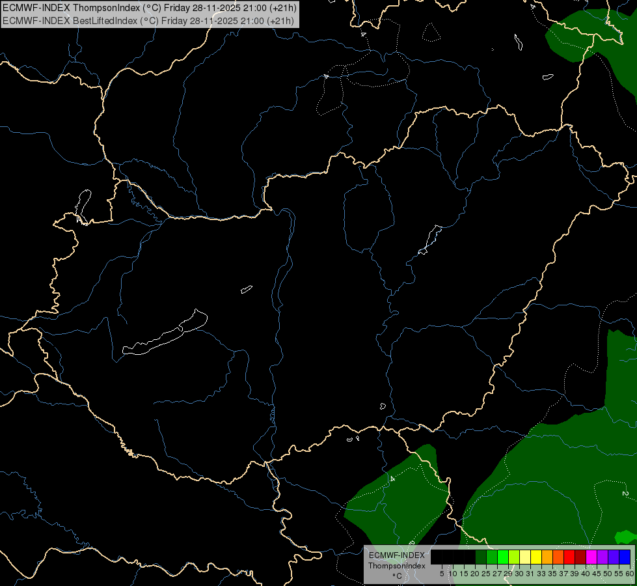637x586 pixels.
Task: Pick the dark red 39-40 legend swatch
Action: (580, 557)
